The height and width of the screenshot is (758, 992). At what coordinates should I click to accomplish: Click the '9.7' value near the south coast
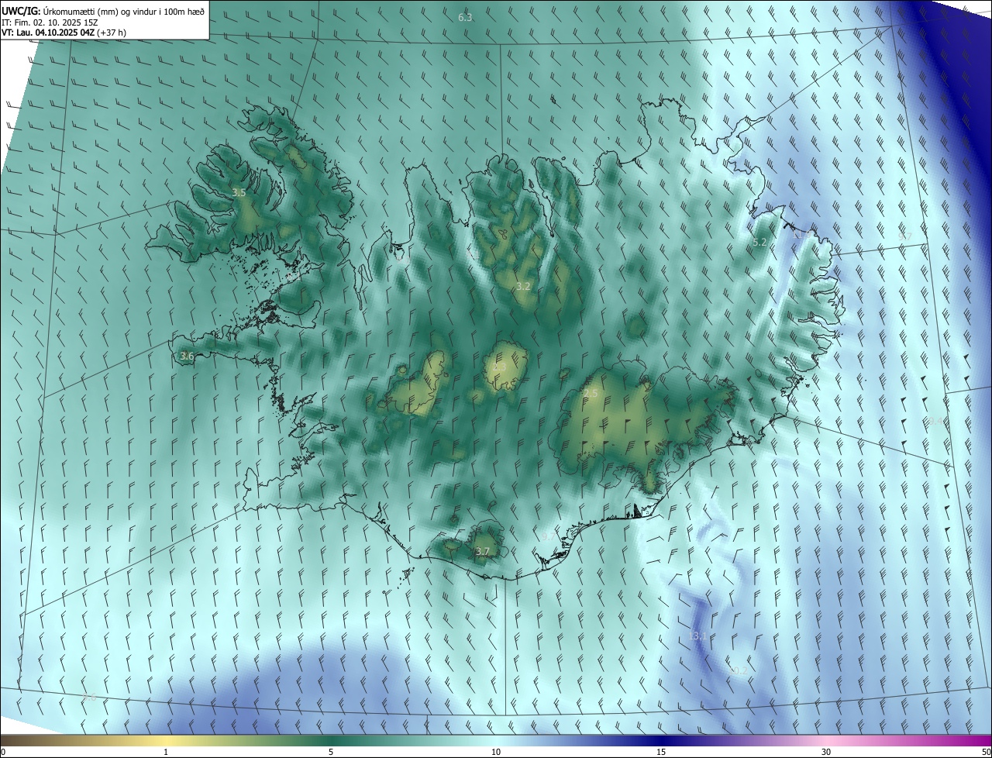pyautogui.click(x=549, y=536)
